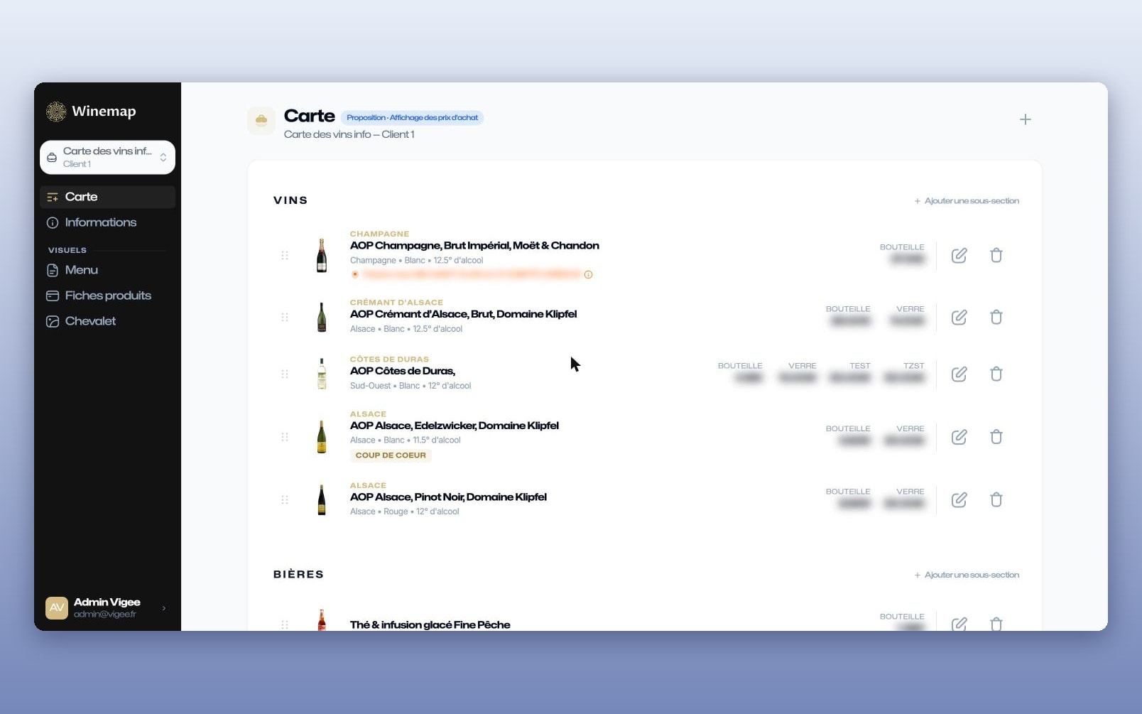The height and width of the screenshot is (714, 1142).
Task: Click the VINS section heading
Action: pos(290,200)
